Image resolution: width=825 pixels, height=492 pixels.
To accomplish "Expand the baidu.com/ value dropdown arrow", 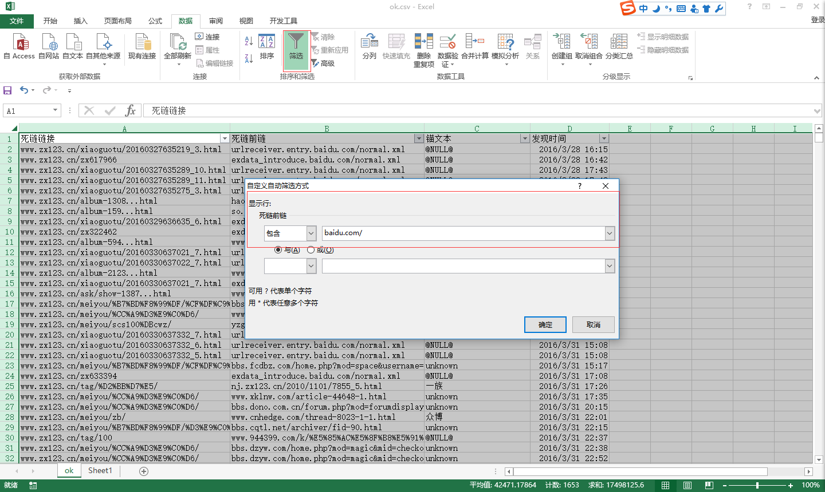I will point(610,233).
